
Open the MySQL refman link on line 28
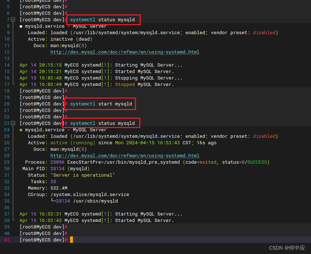pyautogui.click(x=125, y=156)
